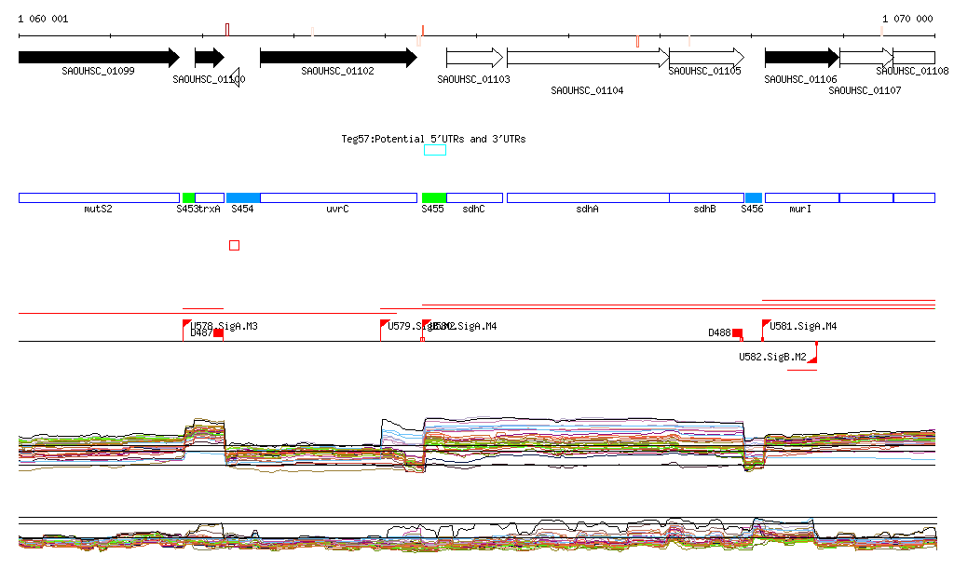Click the red ruler marker above SAOUHSC_01104 arrow end

[637, 41]
